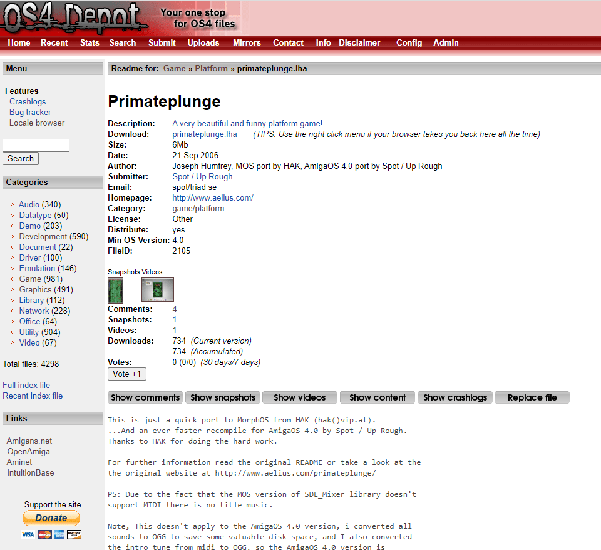
Task: Open the Platform breadcrumb link
Action: pyautogui.click(x=211, y=69)
